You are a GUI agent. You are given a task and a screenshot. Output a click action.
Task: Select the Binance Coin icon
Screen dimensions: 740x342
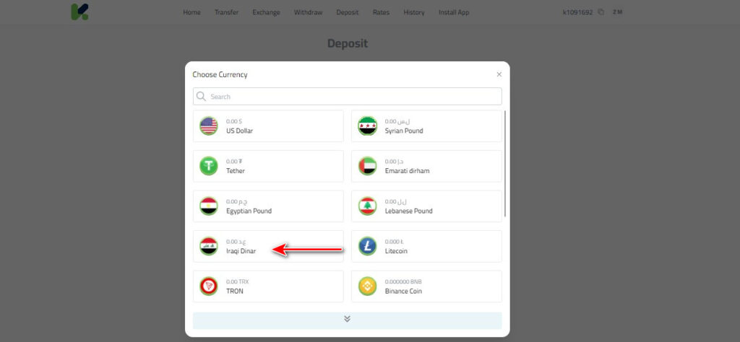pyautogui.click(x=367, y=286)
